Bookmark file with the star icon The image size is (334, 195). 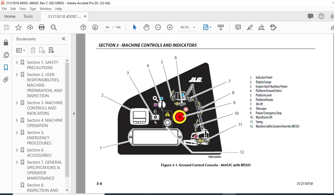coord(18,27)
